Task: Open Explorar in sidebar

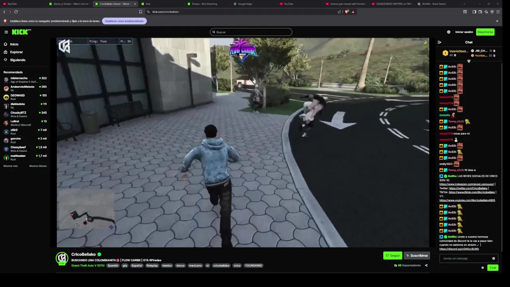Action: [x=16, y=52]
